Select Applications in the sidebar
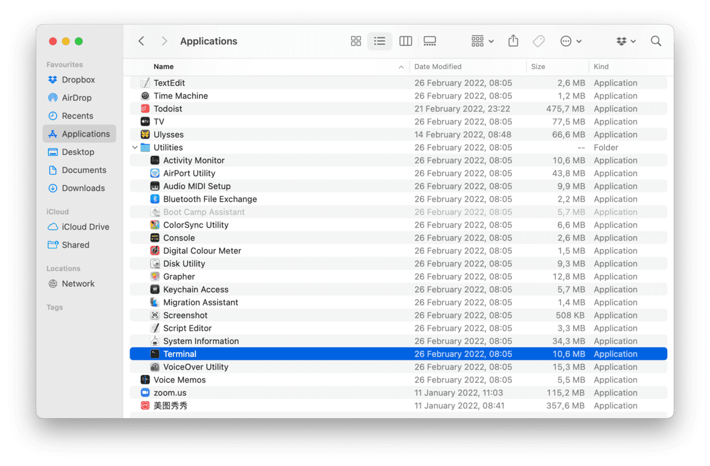This screenshot has width=710, height=466. pyautogui.click(x=79, y=134)
